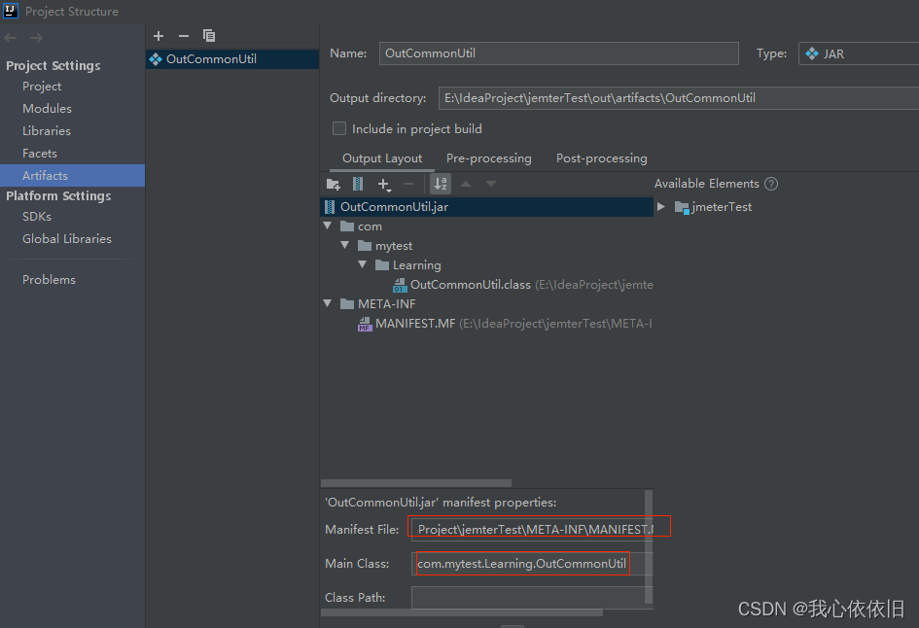Remove the selected artifact using minus icon

(x=183, y=36)
